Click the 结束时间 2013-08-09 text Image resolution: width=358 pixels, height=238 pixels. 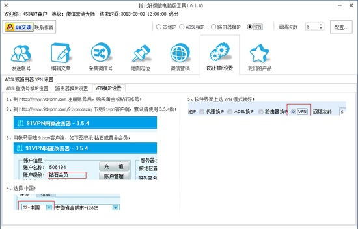point(133,14)
